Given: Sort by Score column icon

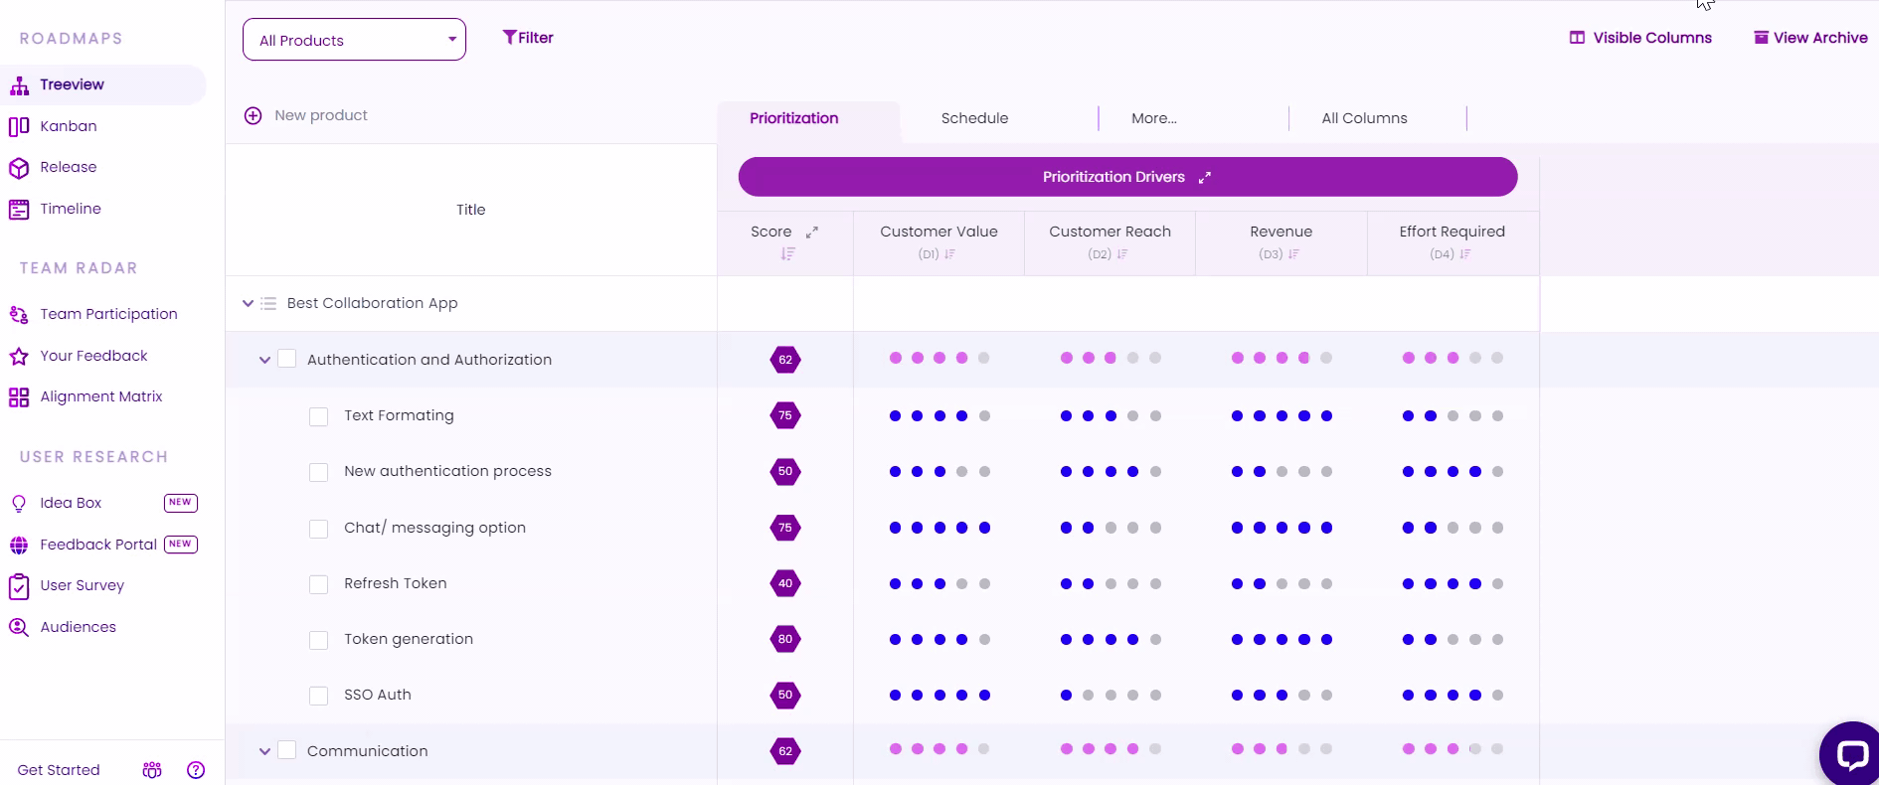Looking at the screenshot, I should [x=787, y=254].
